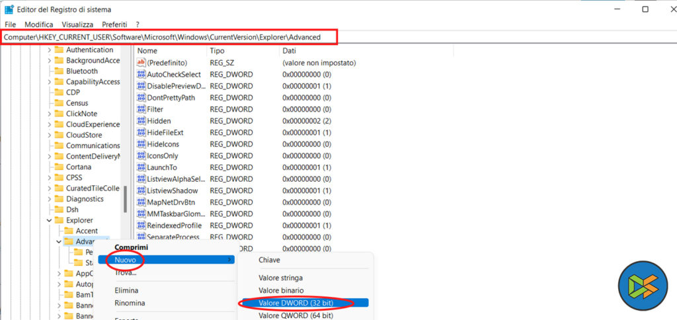Click the Registry Editor app icon in title bar
This screenshot has height=320, width=677.
(9, 9)
